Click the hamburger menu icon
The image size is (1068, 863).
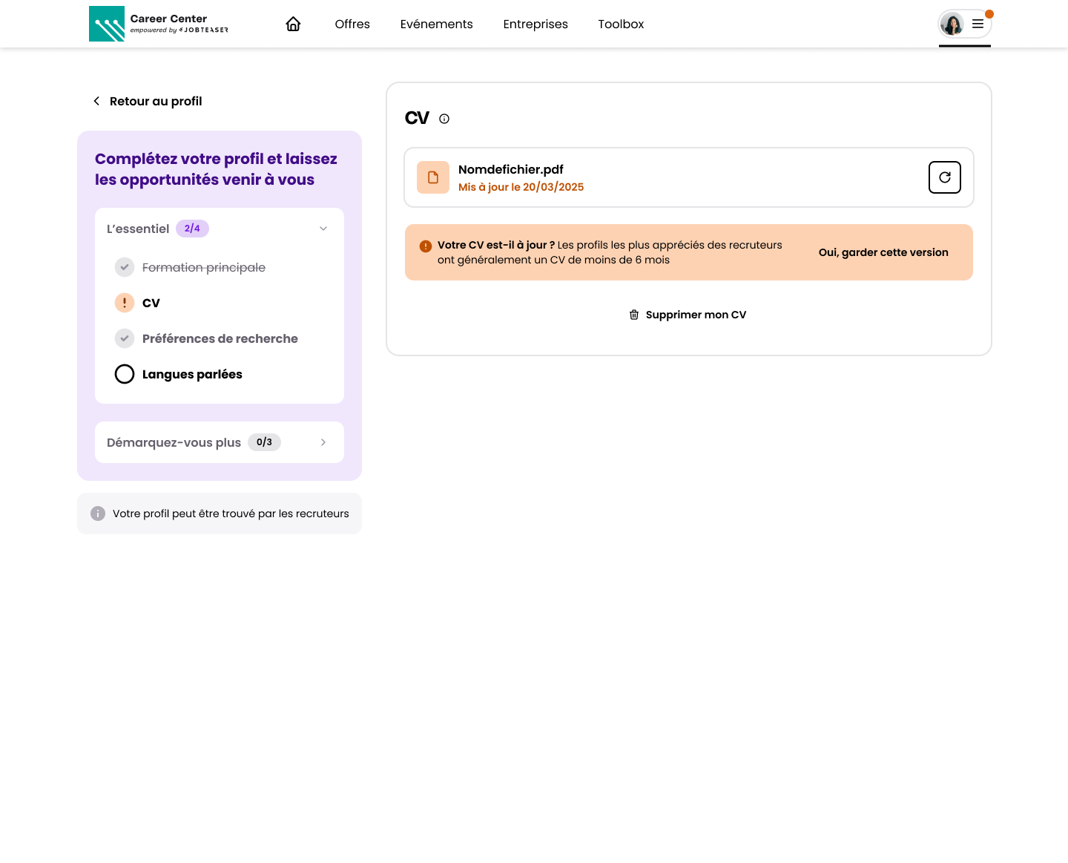pos(978,24)
